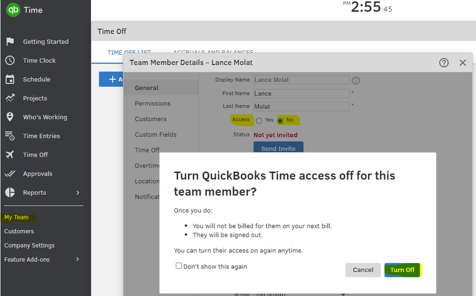
Task: Expand the Feature Add-ons submenu arrow
Action: (x=78, y=259)
